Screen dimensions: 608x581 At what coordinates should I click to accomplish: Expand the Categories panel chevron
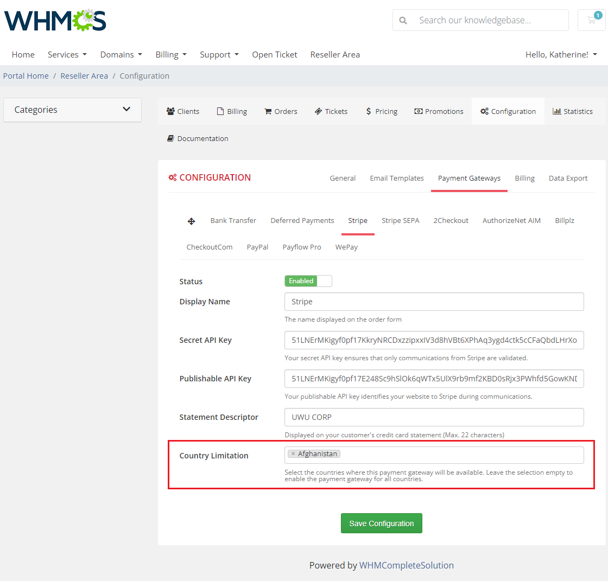click(126, 109)
